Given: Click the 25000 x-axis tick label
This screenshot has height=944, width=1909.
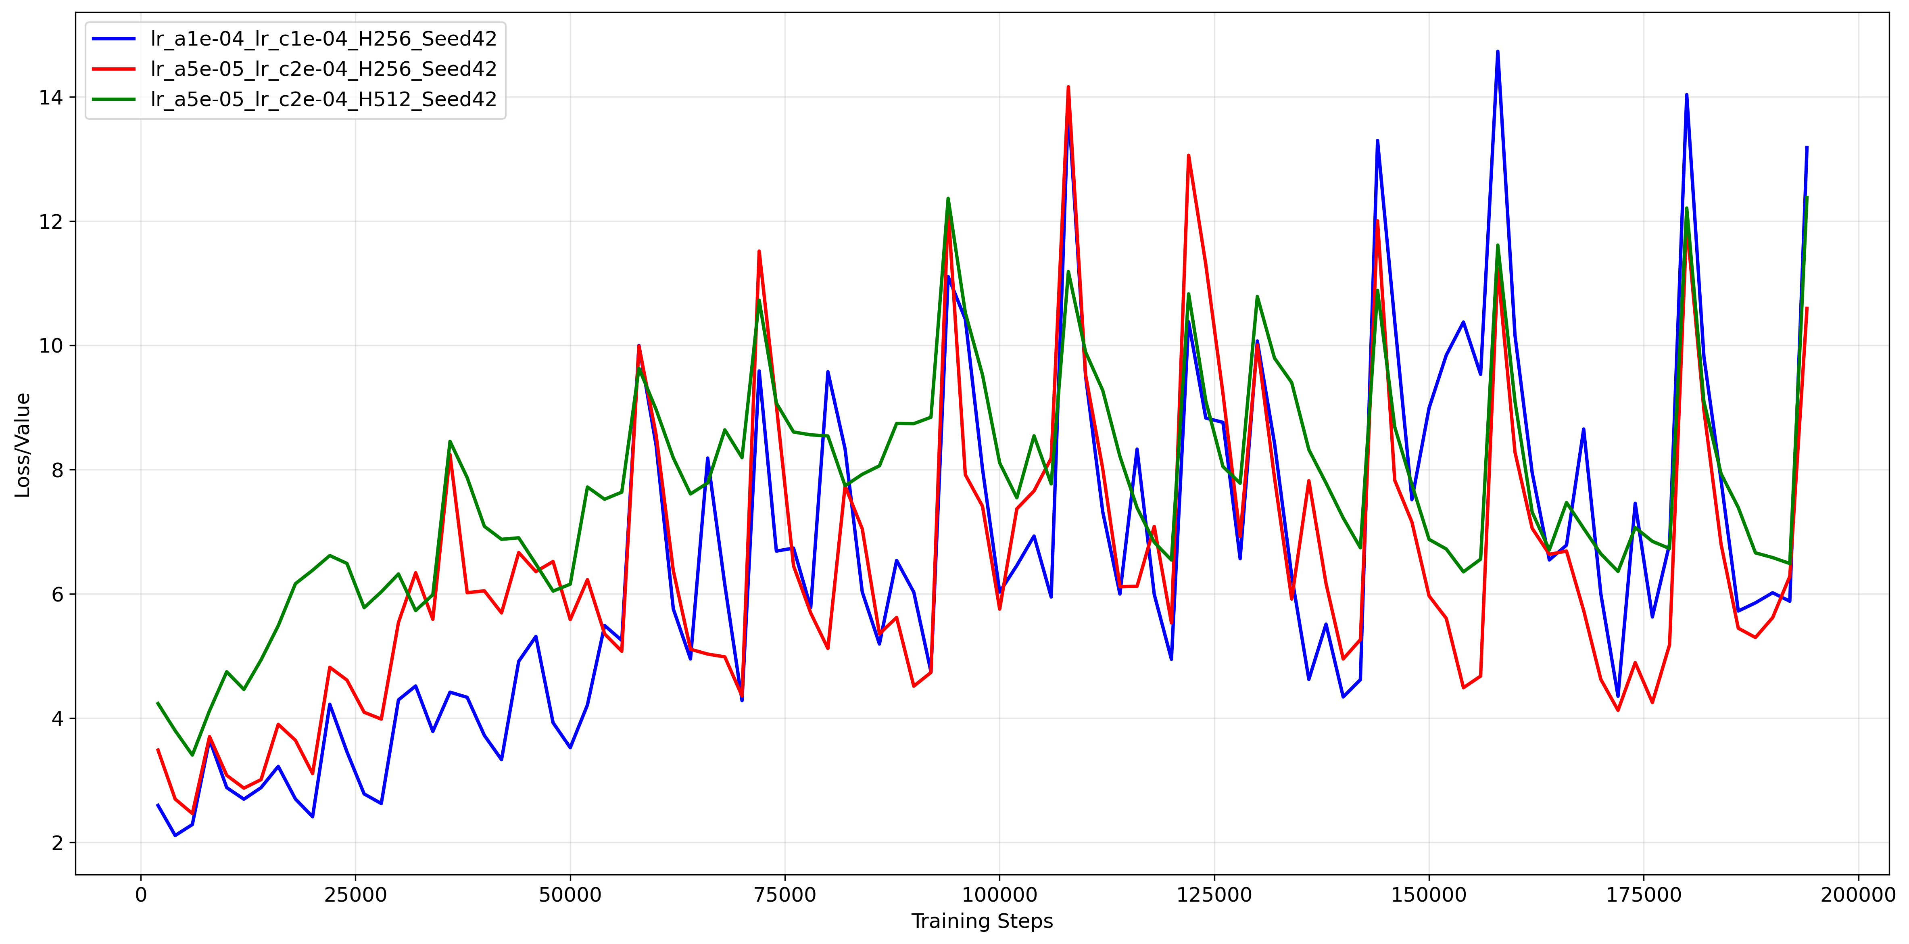Looking at the screenshot, I should [355, 895].
